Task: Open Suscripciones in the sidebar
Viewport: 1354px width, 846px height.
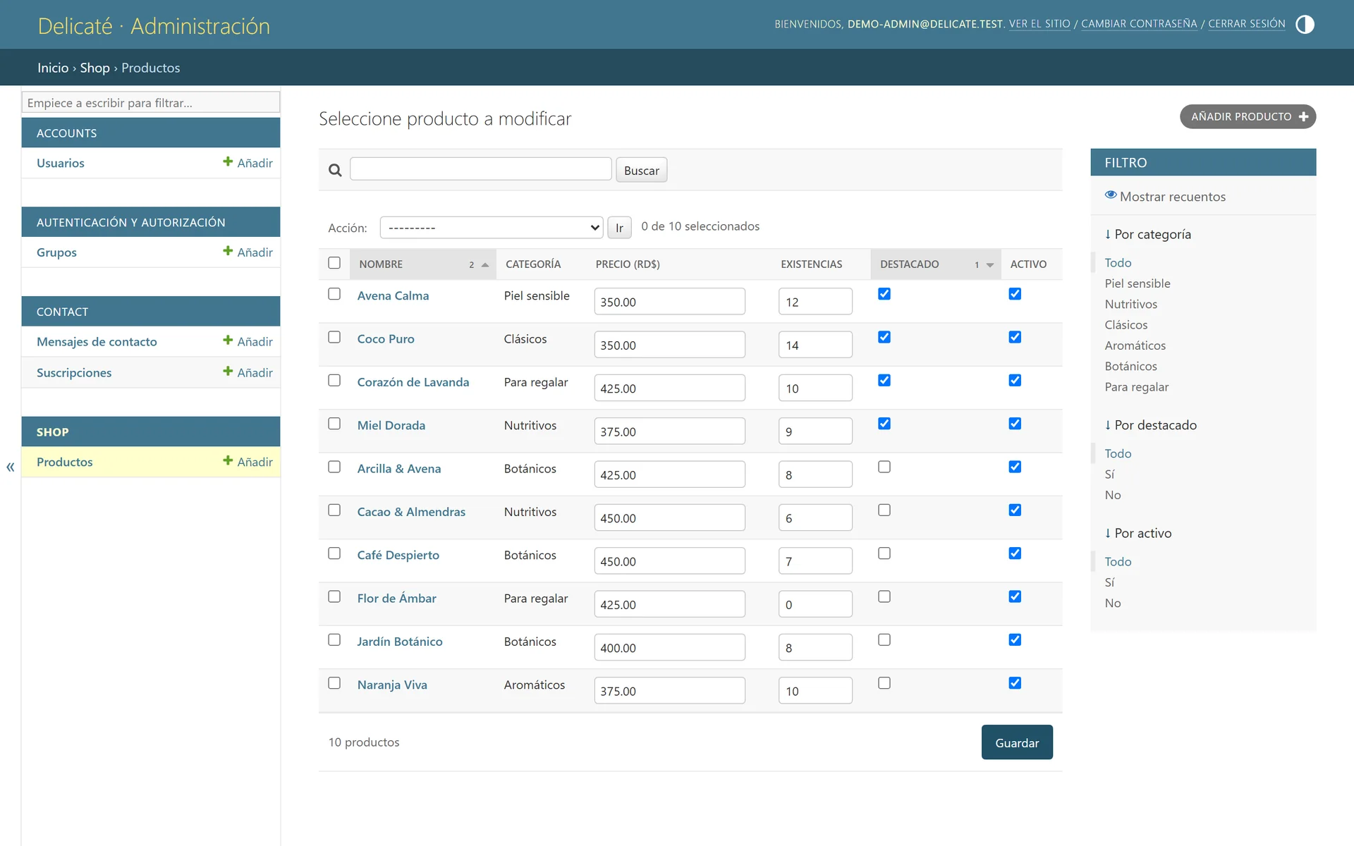Action: pyautogui.click(x=74, y=373)
